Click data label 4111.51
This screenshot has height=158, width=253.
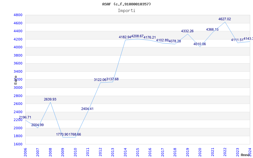(x=237, y=40)
